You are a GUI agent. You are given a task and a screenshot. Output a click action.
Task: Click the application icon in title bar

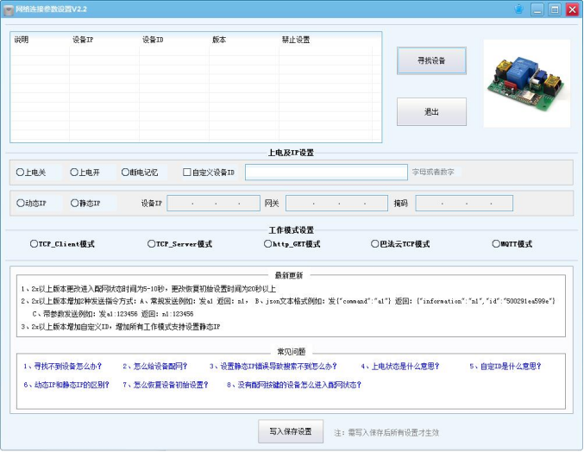(8, 9)
